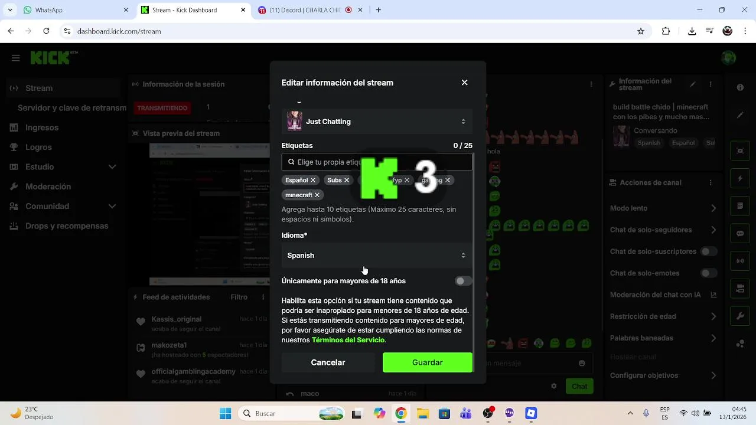Open the emoji picker in the chat message box
The height and width of the screenshot is (425, 756).
pos(582,363)
